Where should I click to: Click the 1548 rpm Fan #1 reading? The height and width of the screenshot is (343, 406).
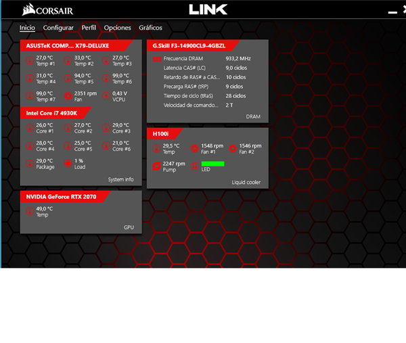coord(212,145)
